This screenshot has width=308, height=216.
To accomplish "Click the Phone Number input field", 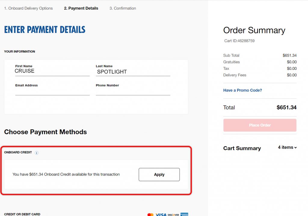I will (133, 91).
